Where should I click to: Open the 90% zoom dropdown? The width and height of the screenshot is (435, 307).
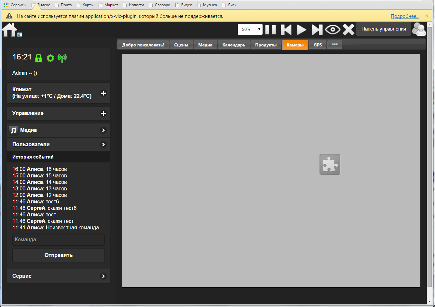[x=250, y=29]
